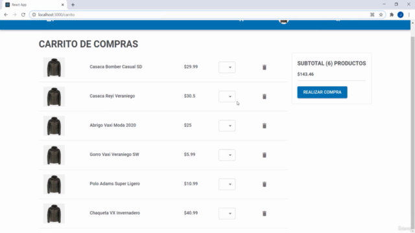The width and height of the screenshot is (415, 233).
Task: View site information icon in address bar
Action: [x=34, y=15]
